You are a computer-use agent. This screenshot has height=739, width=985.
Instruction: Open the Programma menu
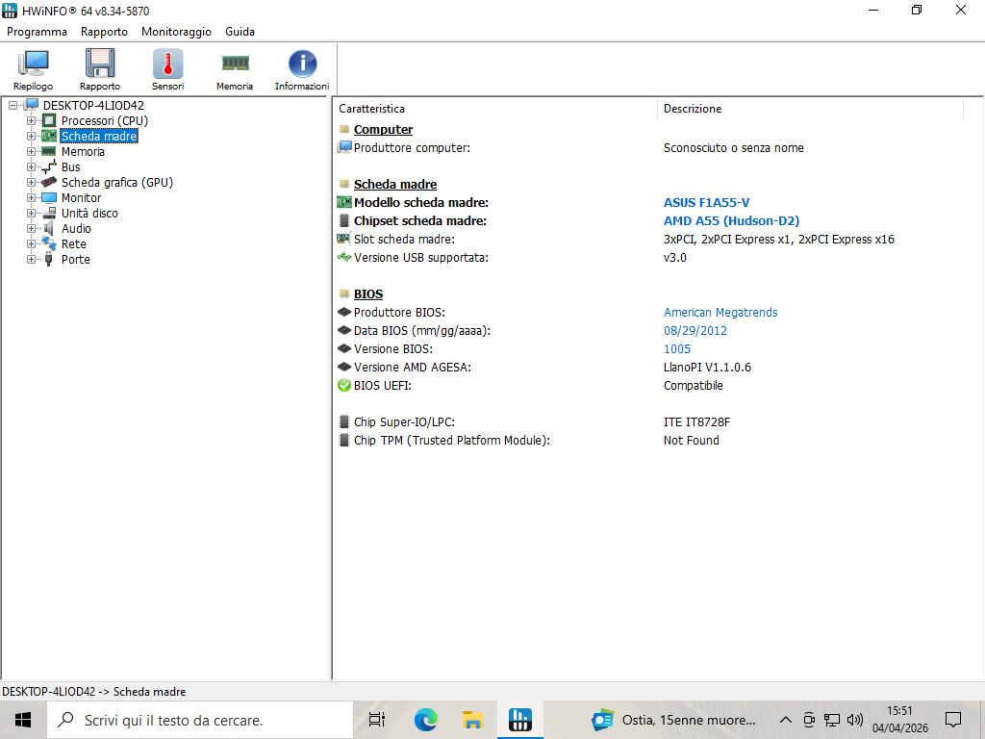pyautogui.click(x=38, y=32)
